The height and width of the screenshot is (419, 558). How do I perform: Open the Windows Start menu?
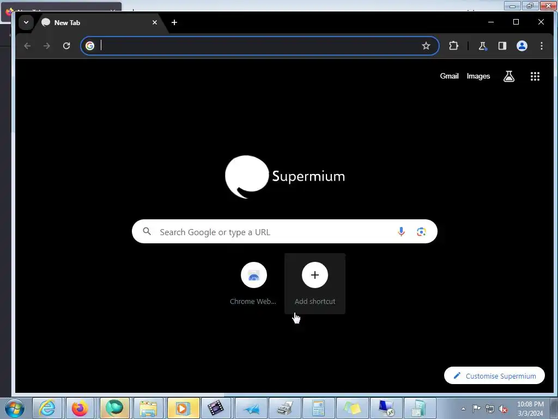tap(15, 408)
